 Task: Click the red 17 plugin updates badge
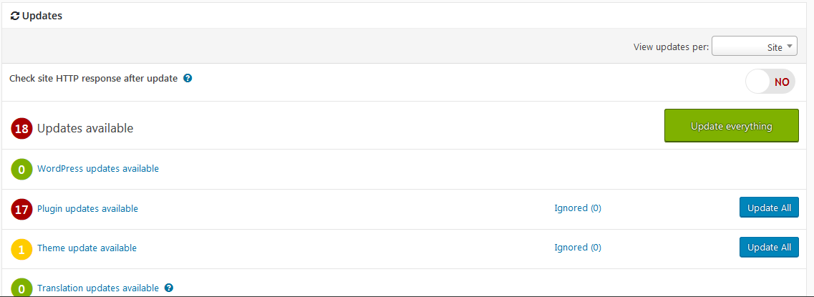coord(22,209)
